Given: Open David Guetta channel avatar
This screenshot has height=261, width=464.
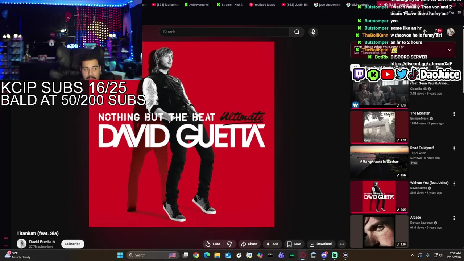Looking at the screenshot, I should [x=21, y=244].
